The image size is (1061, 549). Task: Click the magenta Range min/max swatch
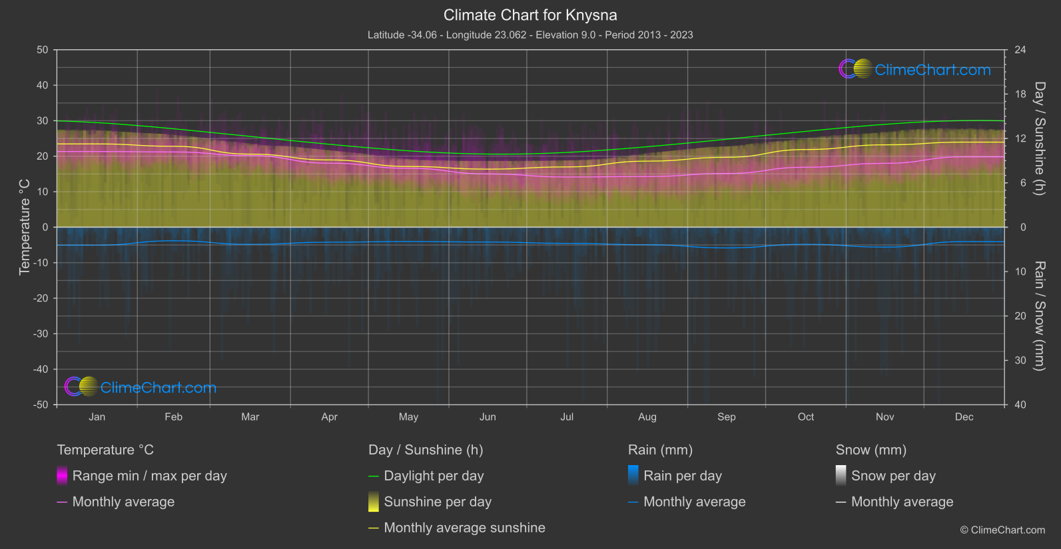(x=62, y=476)
